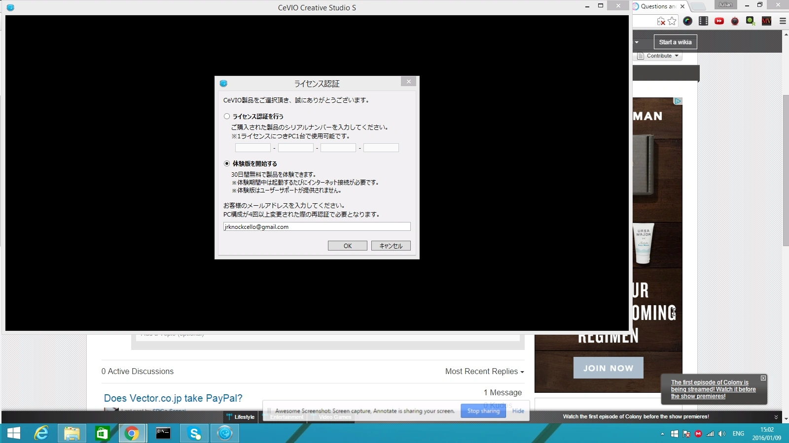789x443 pixels.
Task: Click OK in the license dialog
Action: pos(347,246)
